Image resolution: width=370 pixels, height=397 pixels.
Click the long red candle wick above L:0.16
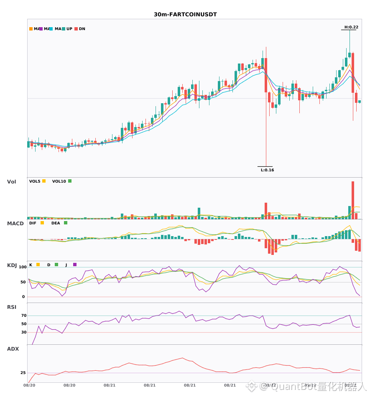point(266,129)
